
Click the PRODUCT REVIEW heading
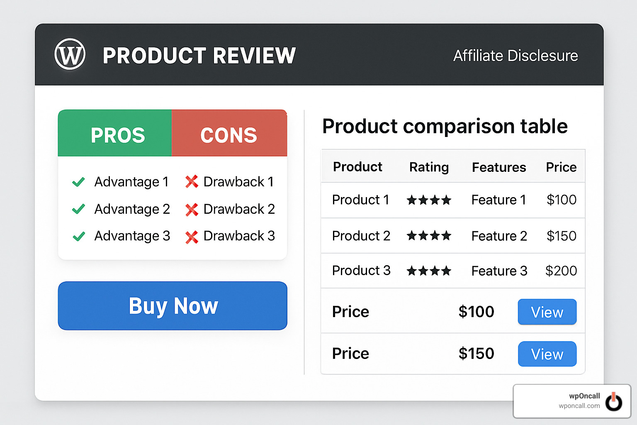[199, 56]
